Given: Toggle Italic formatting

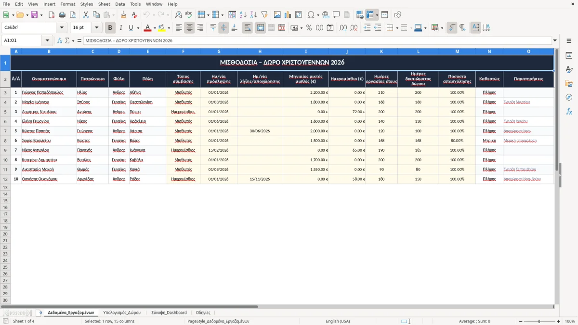Looking at the screenshot, I should point(120,28).
